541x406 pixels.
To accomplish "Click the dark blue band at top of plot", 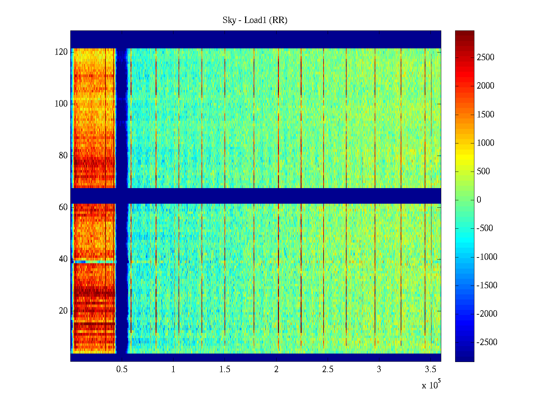I will pos(255,39).
